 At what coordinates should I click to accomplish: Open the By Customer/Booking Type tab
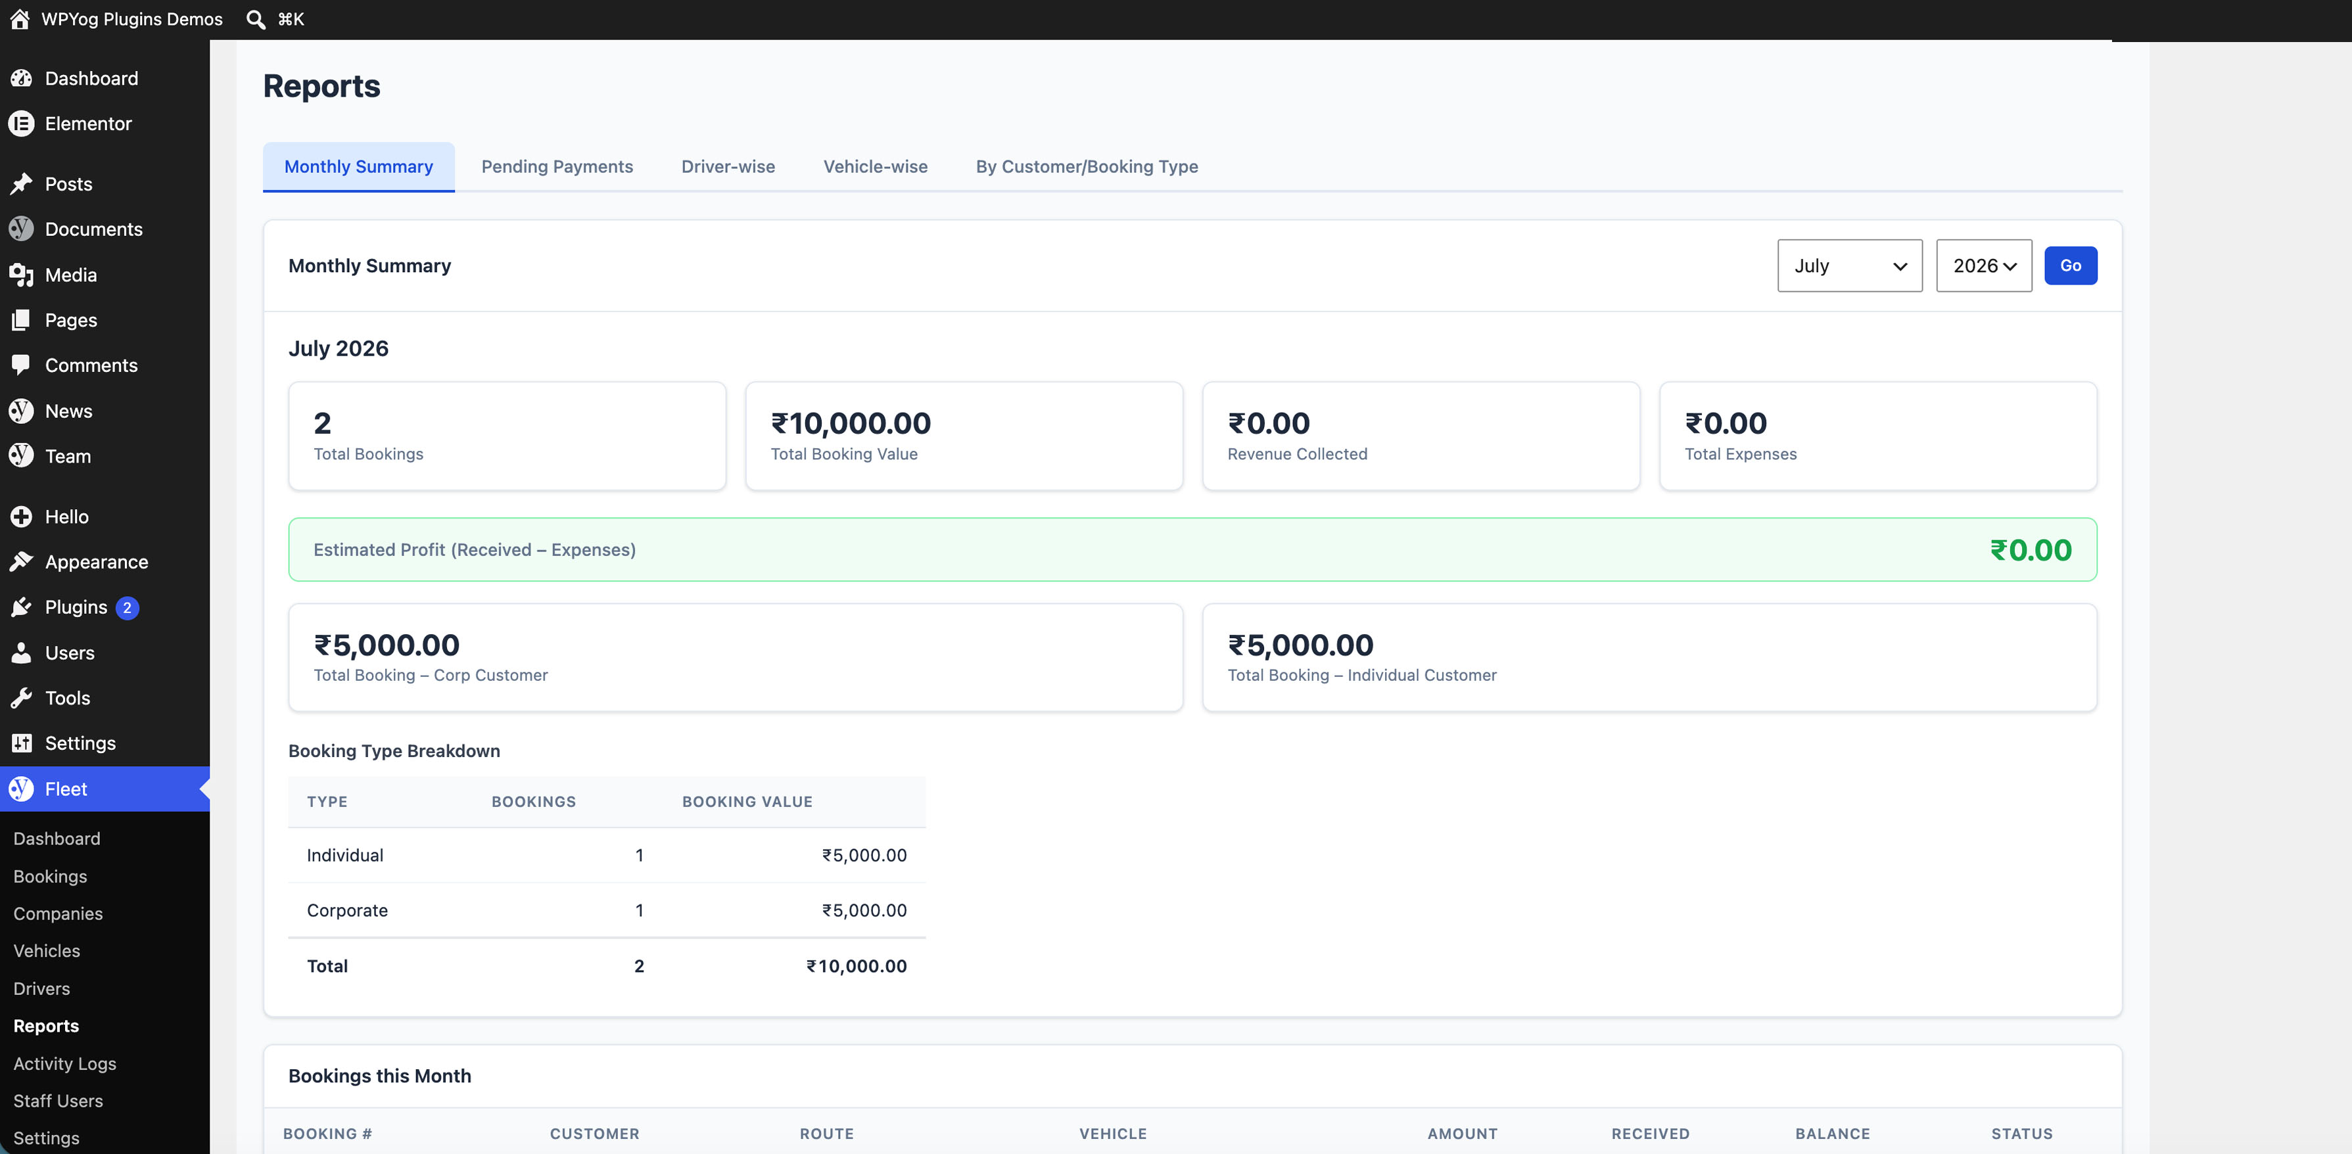pos(1087,166)
